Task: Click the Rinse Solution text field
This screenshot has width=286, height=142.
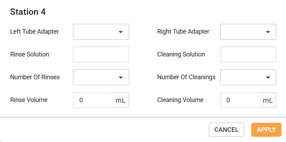Action: tap(101, 54)
